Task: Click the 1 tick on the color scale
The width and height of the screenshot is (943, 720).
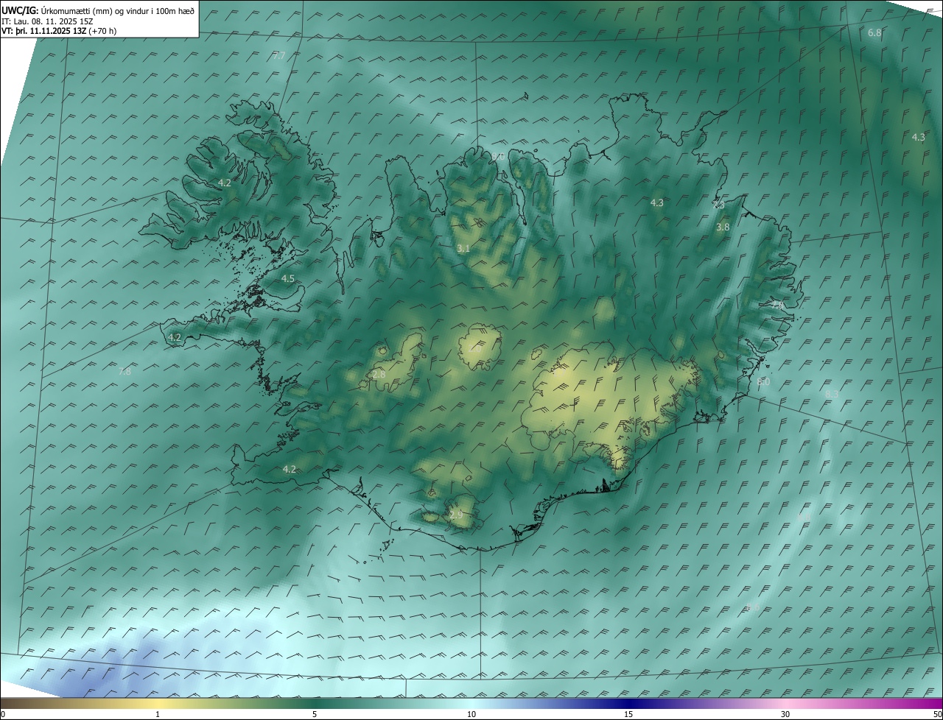Action: pos(158,714)
